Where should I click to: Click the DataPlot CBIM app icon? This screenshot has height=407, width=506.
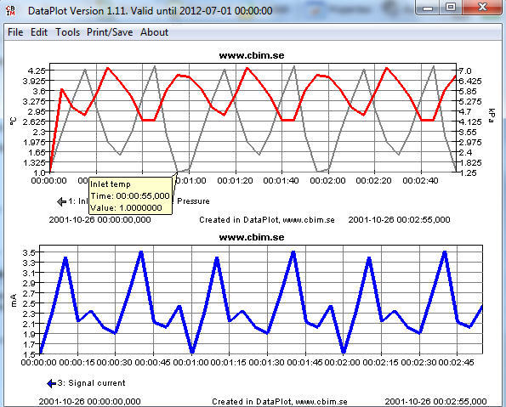pyautogui.click(x=11, y=11)
